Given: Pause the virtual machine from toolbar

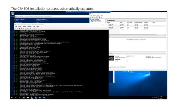Looking at the screenshot, I should pos(26,28).
